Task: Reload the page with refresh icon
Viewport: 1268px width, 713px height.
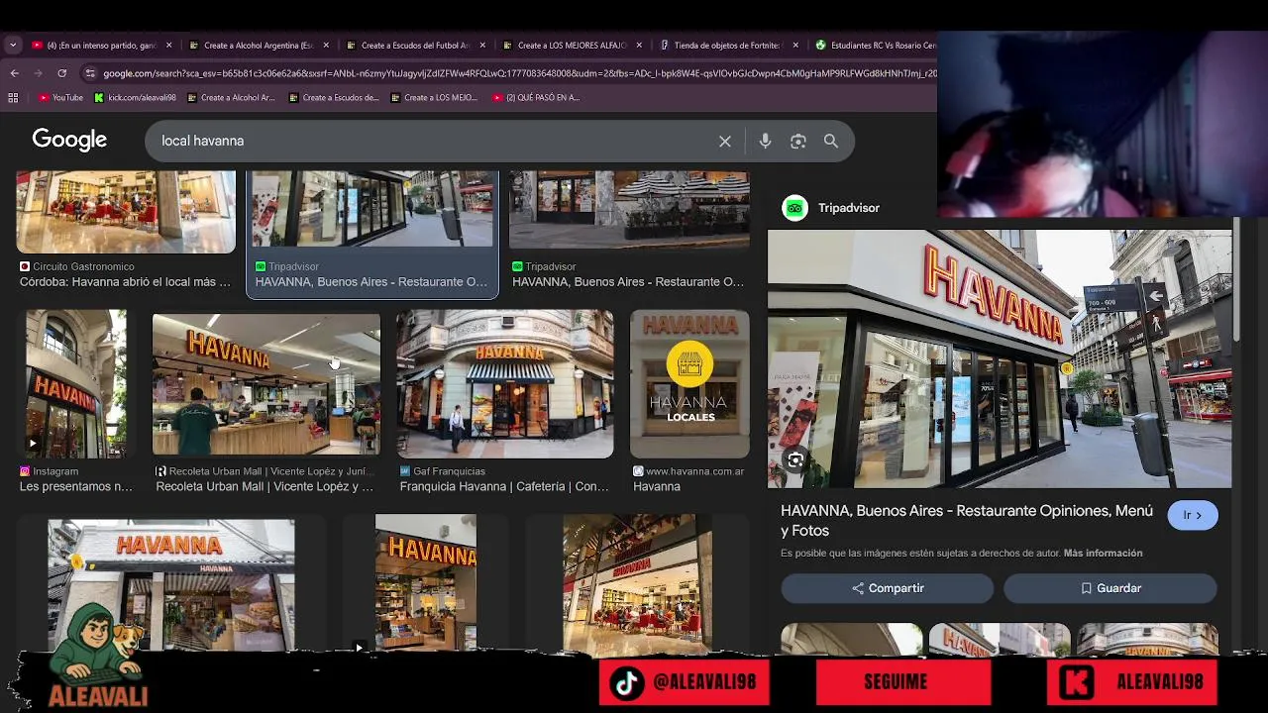Action: (x=61, y=73)
